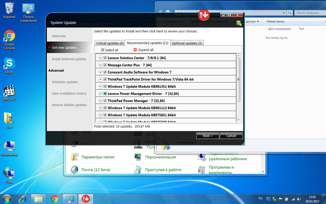This screenshot has height=204, width=326.
Task: Open Restore hidden updates
Action: tap(69, 105)
